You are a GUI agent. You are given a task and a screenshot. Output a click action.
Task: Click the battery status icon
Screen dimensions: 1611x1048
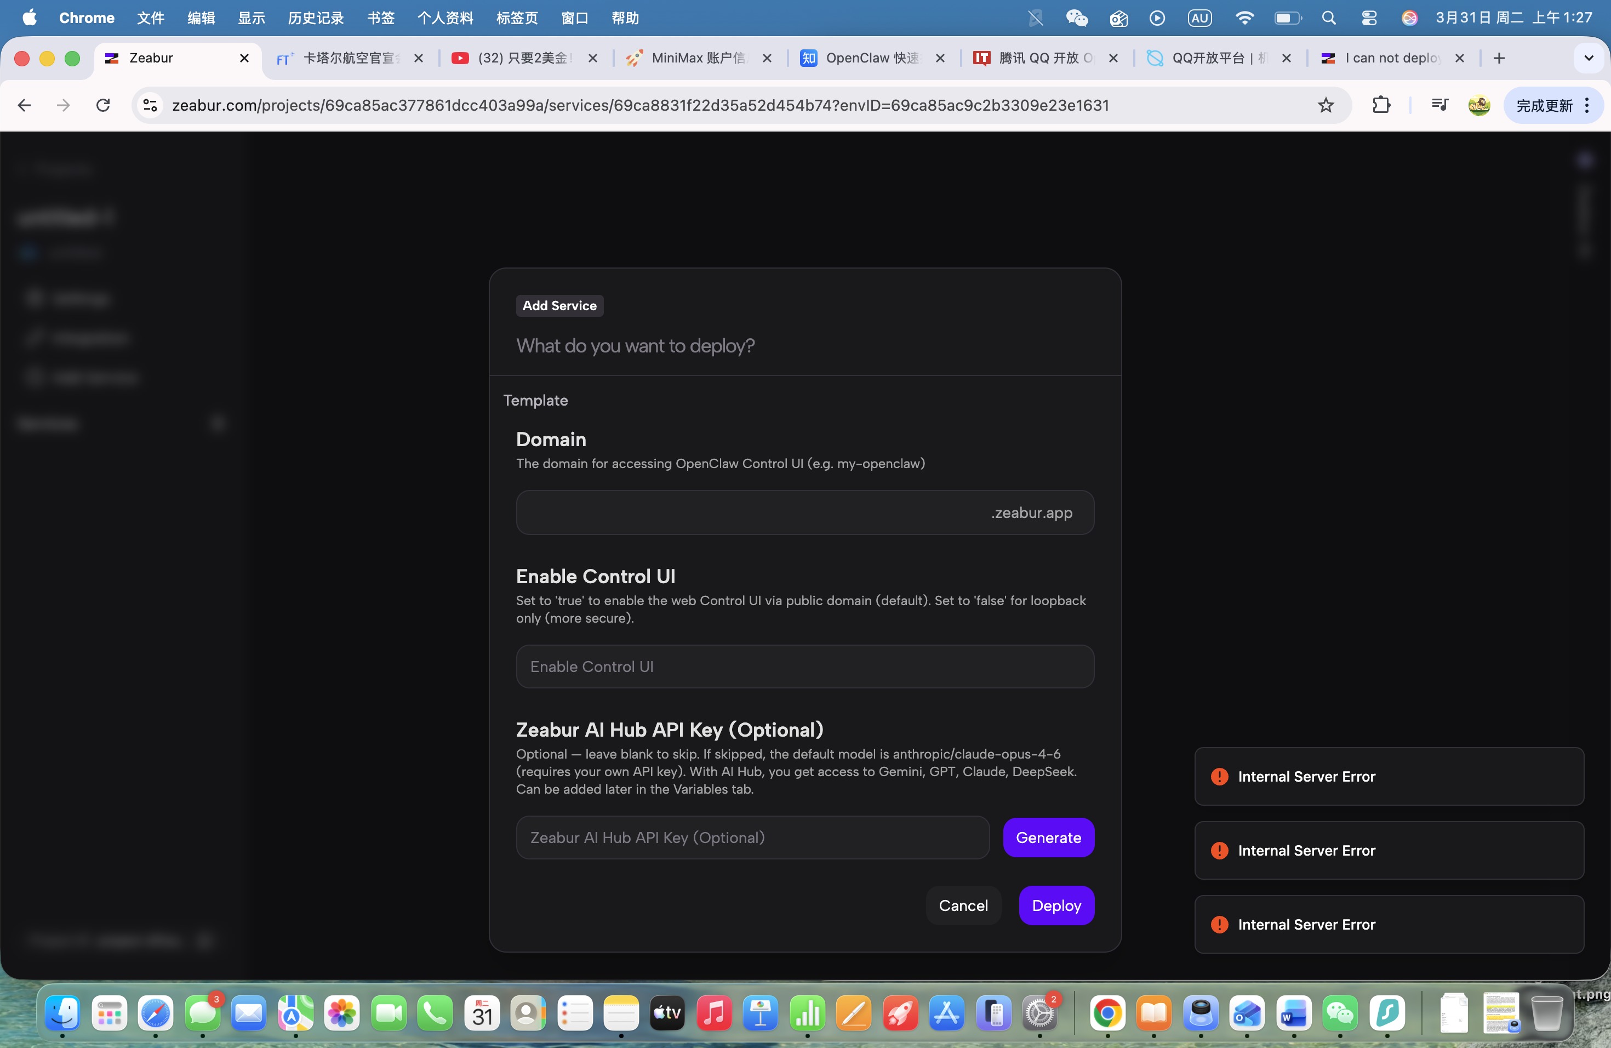point(1288,18)
